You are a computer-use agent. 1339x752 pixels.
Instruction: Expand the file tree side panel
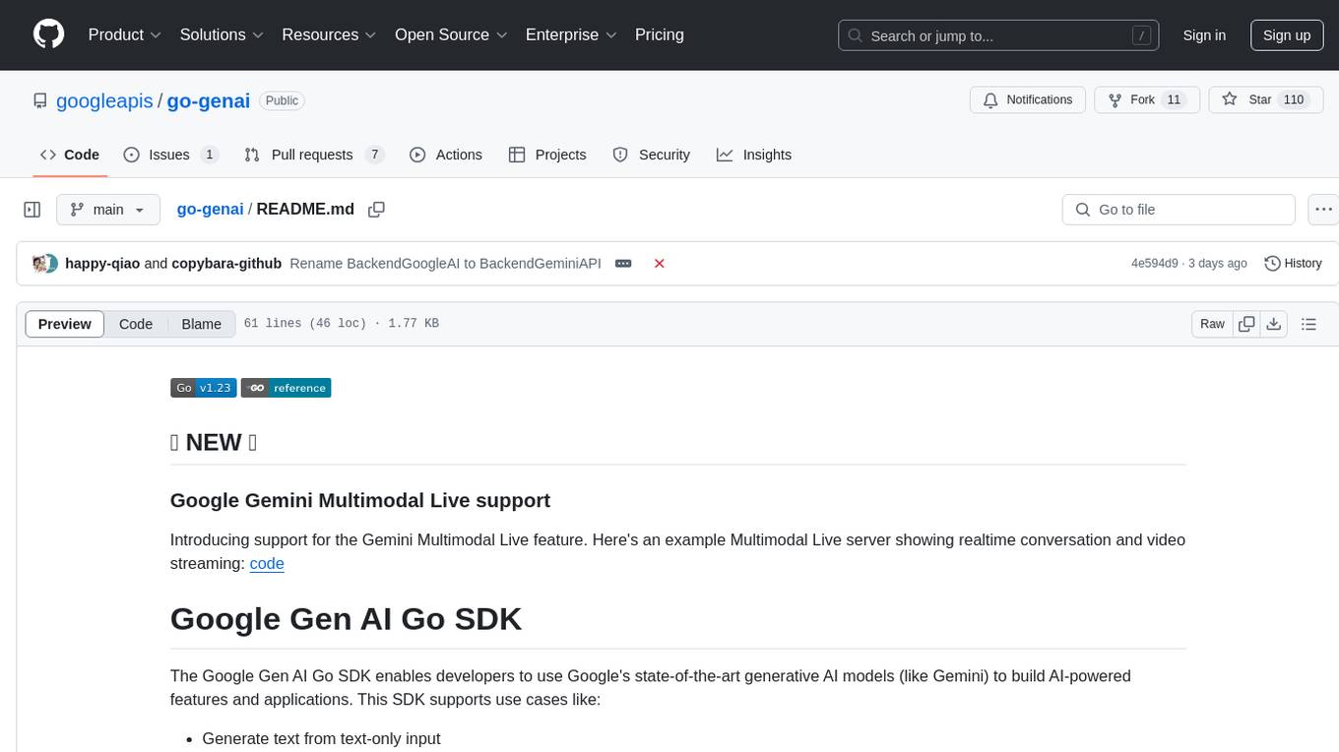click(32, 210)
